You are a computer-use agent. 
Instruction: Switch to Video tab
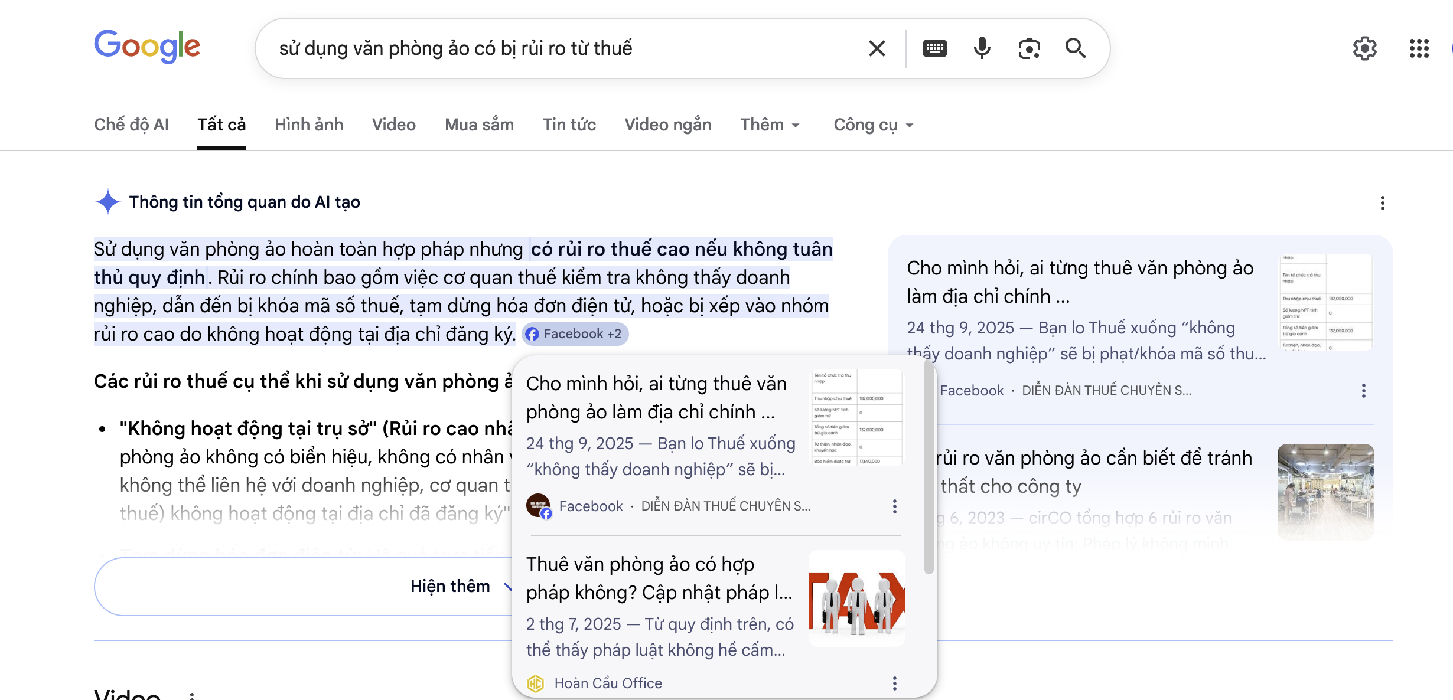[394, 125]
